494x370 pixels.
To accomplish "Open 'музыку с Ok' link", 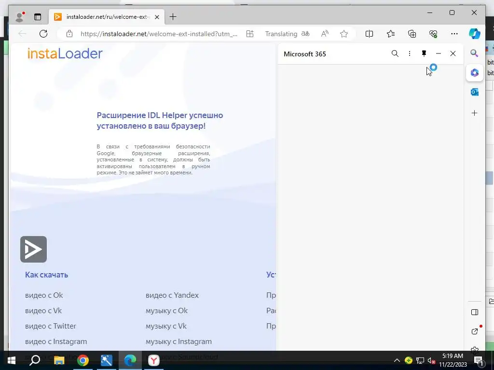I will coord(166,311).
